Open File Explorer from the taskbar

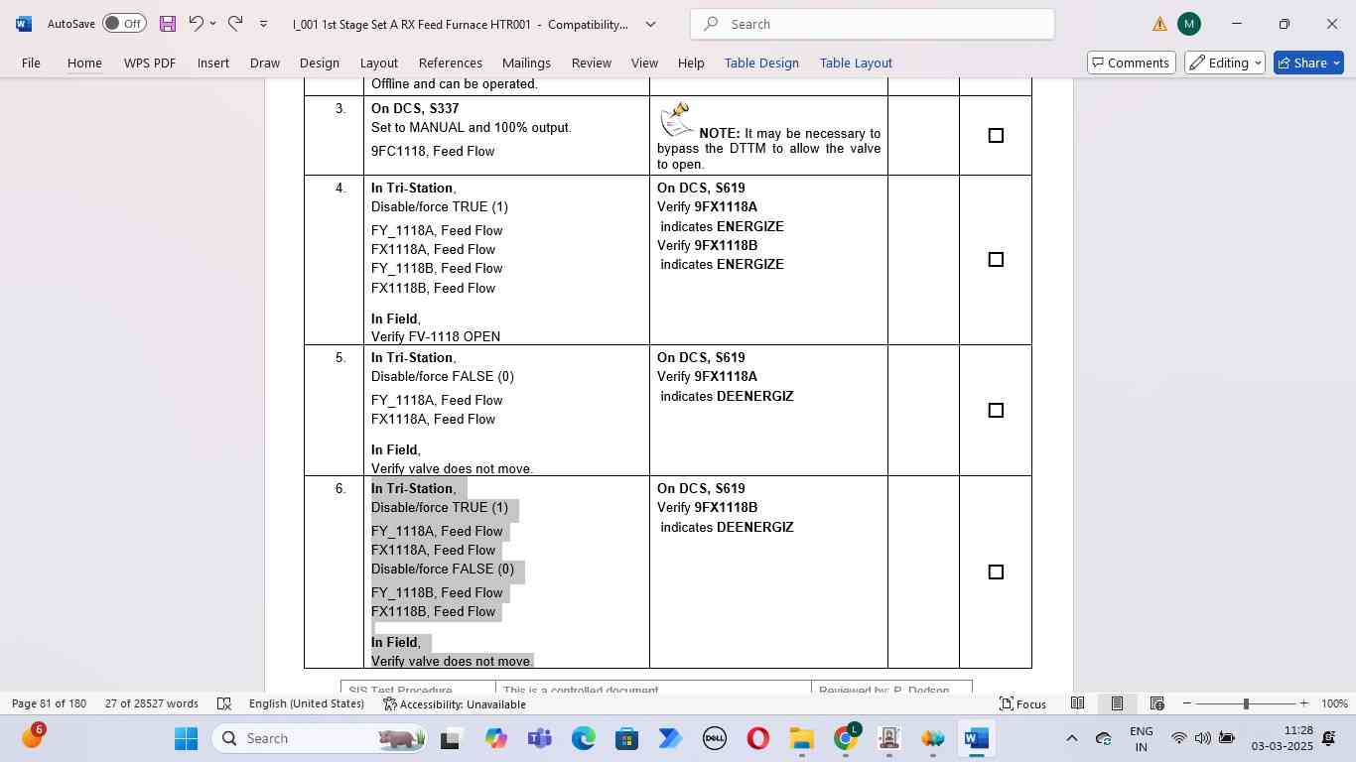pos(801,738)
